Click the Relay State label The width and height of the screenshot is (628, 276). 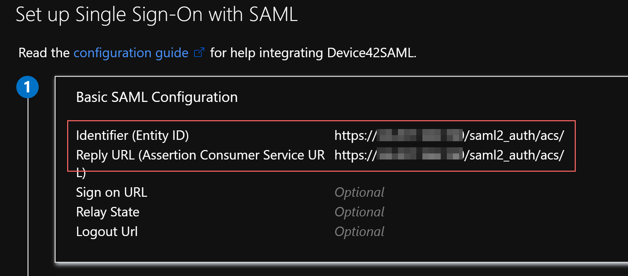point(108,212)
